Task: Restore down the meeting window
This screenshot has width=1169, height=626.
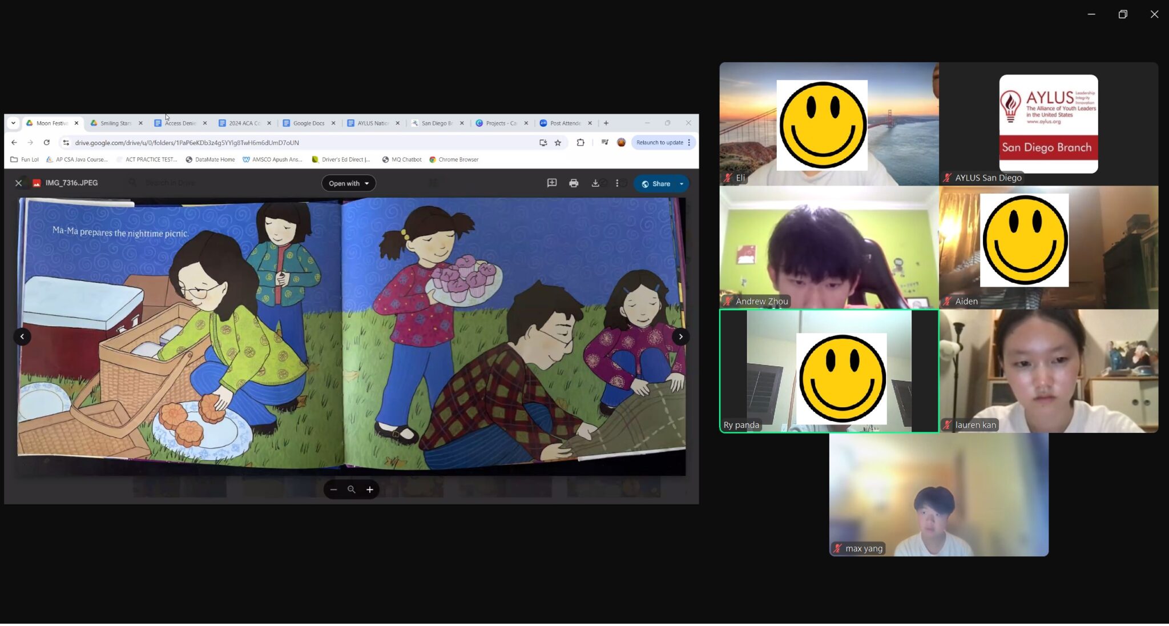Action: (1123, 14)
